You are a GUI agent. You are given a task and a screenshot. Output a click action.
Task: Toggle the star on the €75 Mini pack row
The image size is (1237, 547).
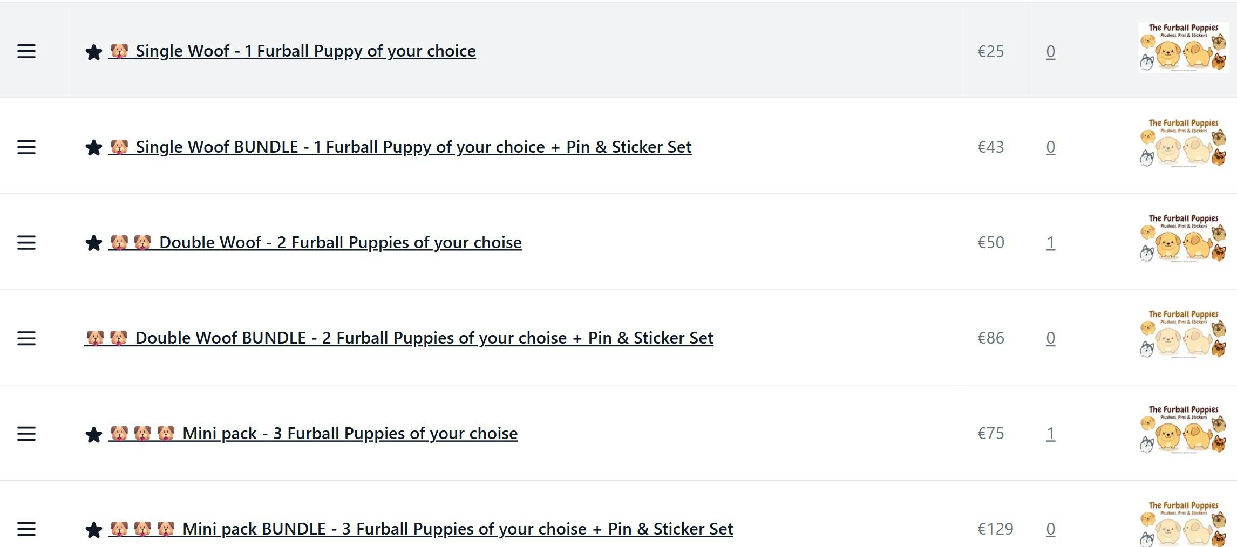click(93, 434)
